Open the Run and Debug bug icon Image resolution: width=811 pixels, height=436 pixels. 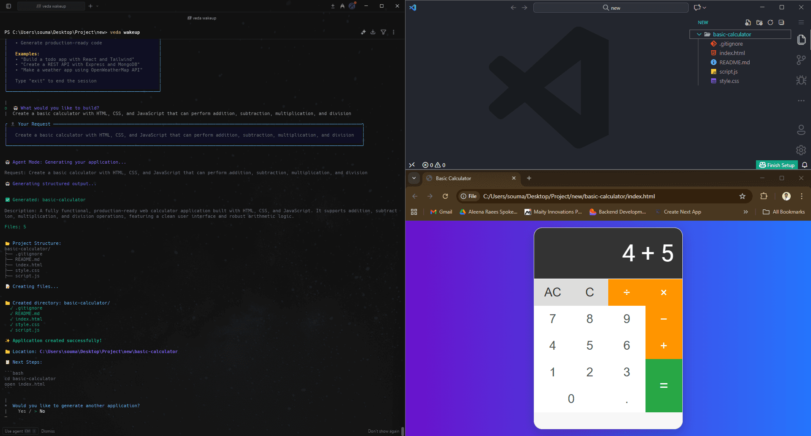click(801, 80)
